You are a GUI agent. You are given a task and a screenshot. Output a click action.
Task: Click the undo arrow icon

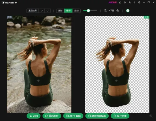click(x=42, y=11)
